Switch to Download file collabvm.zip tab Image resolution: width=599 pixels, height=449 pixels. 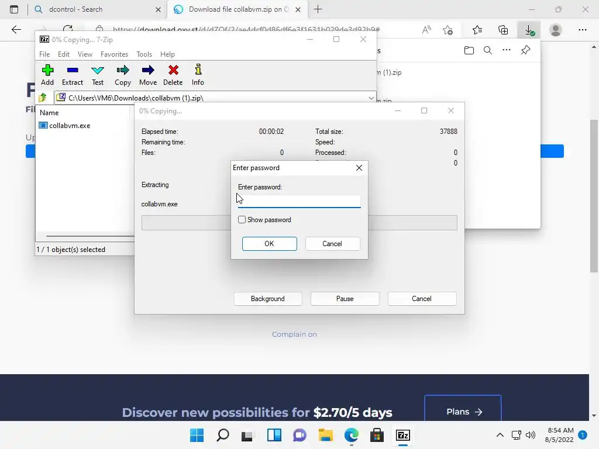click(x=237, y=9)
